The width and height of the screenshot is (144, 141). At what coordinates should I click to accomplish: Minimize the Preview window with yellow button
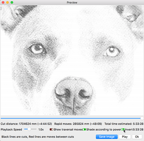click(x=8, y=2)
